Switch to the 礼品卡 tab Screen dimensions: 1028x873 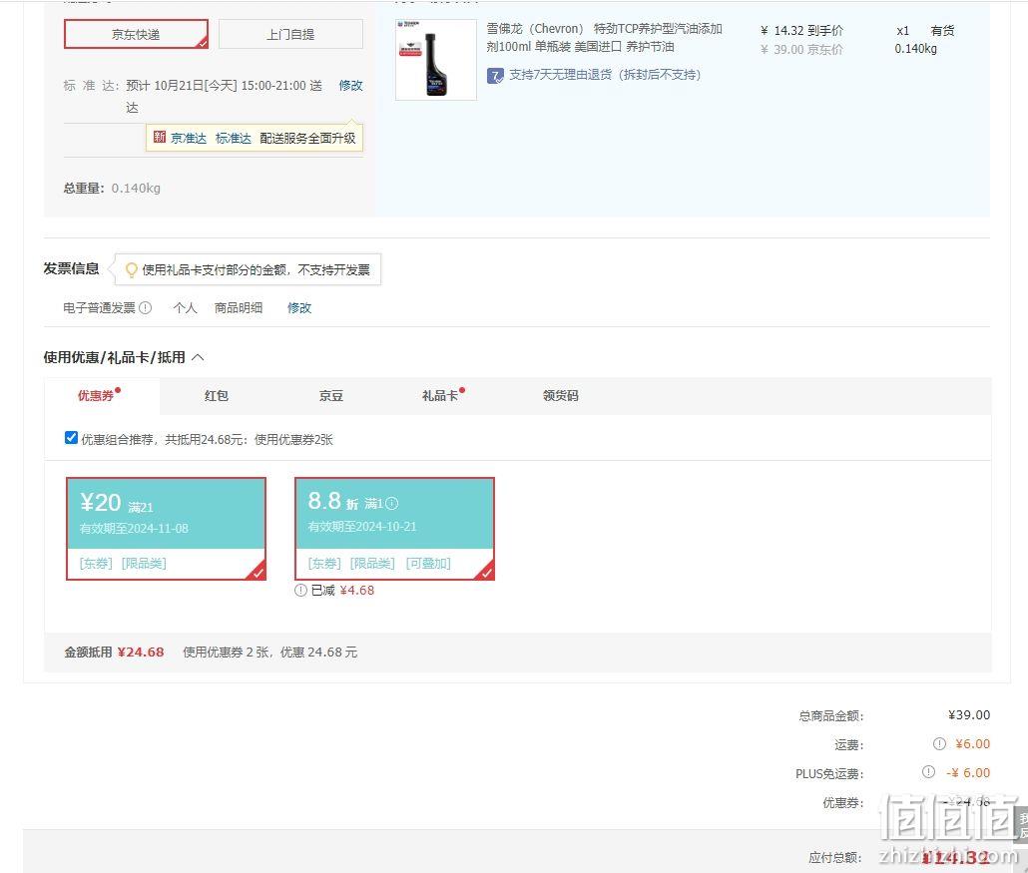tap(442, 395)
